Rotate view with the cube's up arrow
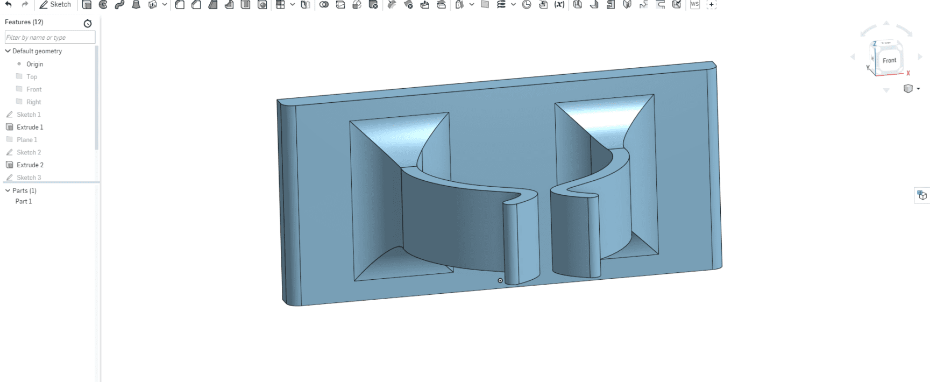The width and height of the screenshot is (930, 382). point(886,23)
